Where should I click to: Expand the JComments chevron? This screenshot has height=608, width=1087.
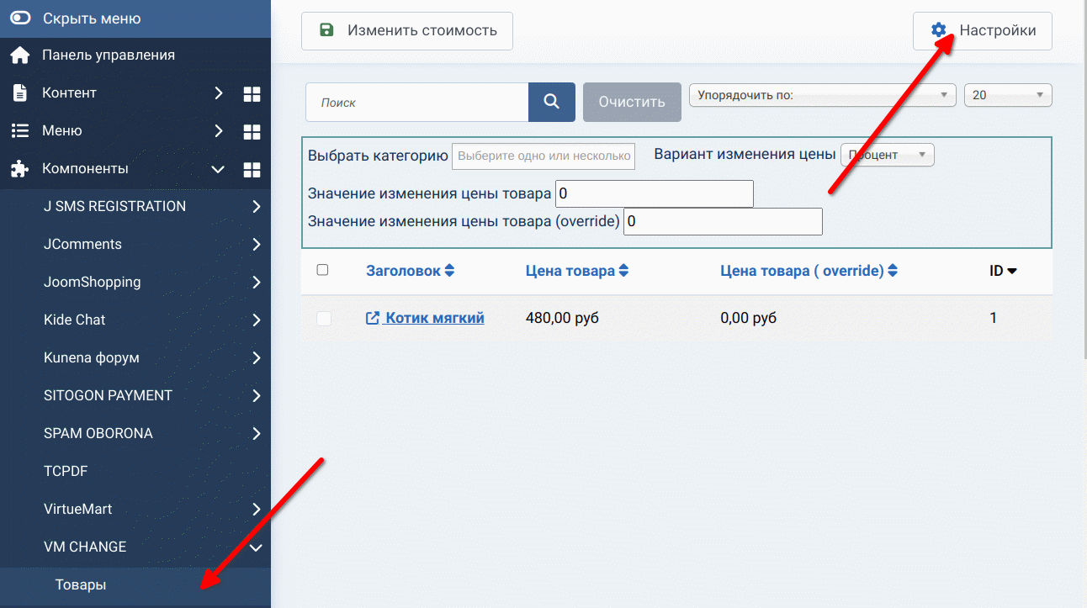pos(257,244)
